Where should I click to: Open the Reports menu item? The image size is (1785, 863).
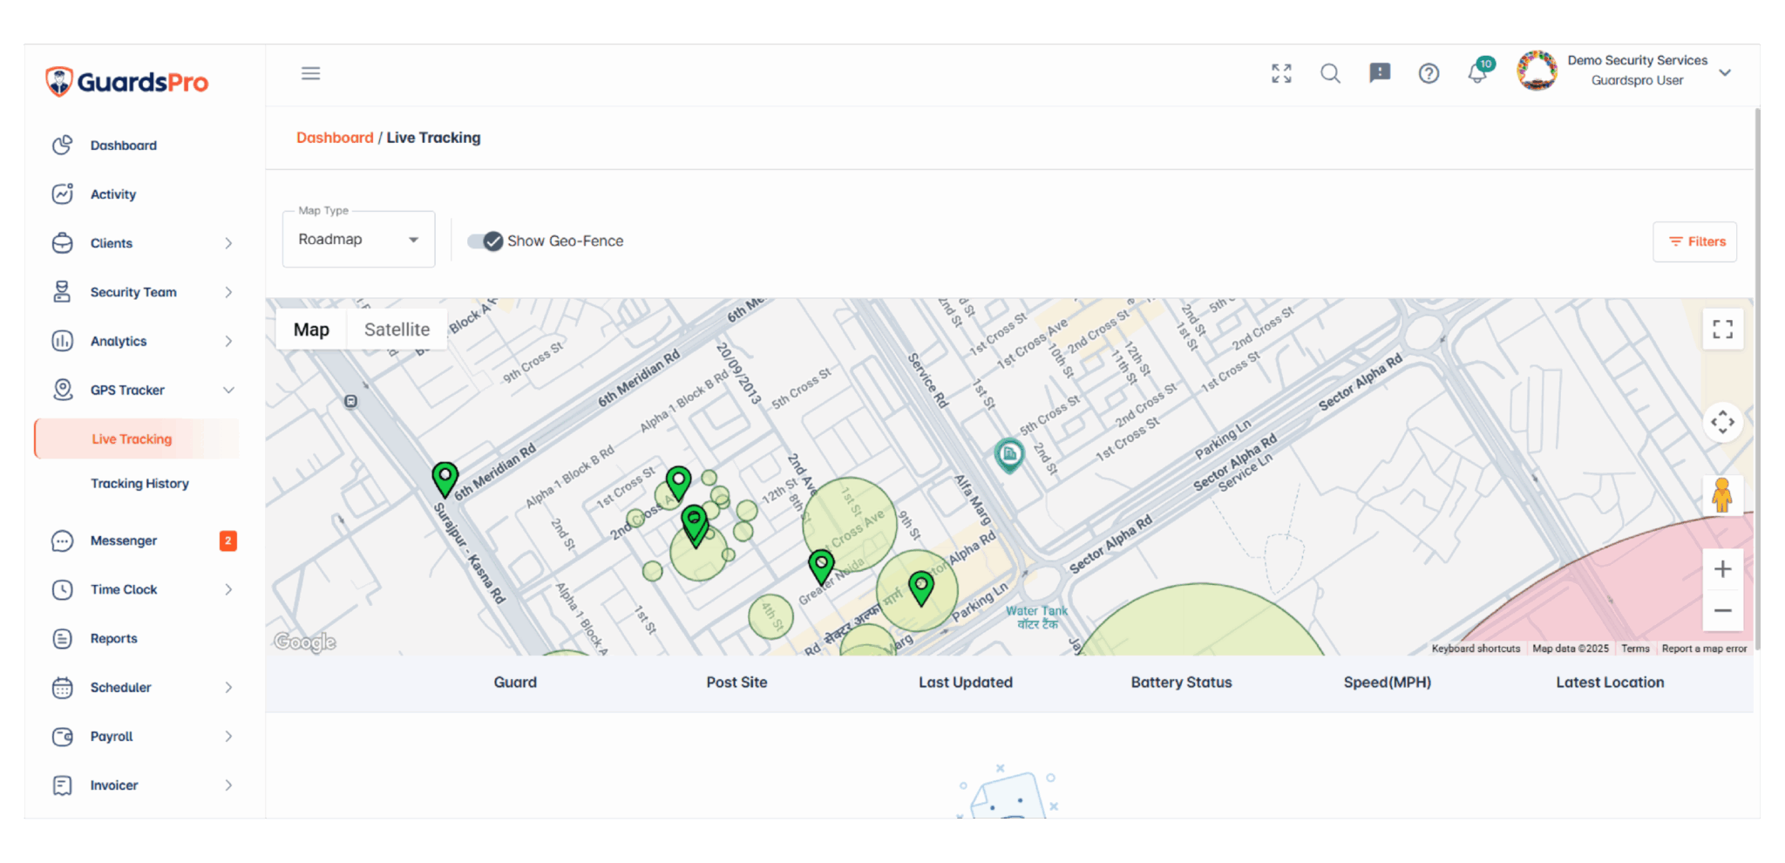point(114,638)
